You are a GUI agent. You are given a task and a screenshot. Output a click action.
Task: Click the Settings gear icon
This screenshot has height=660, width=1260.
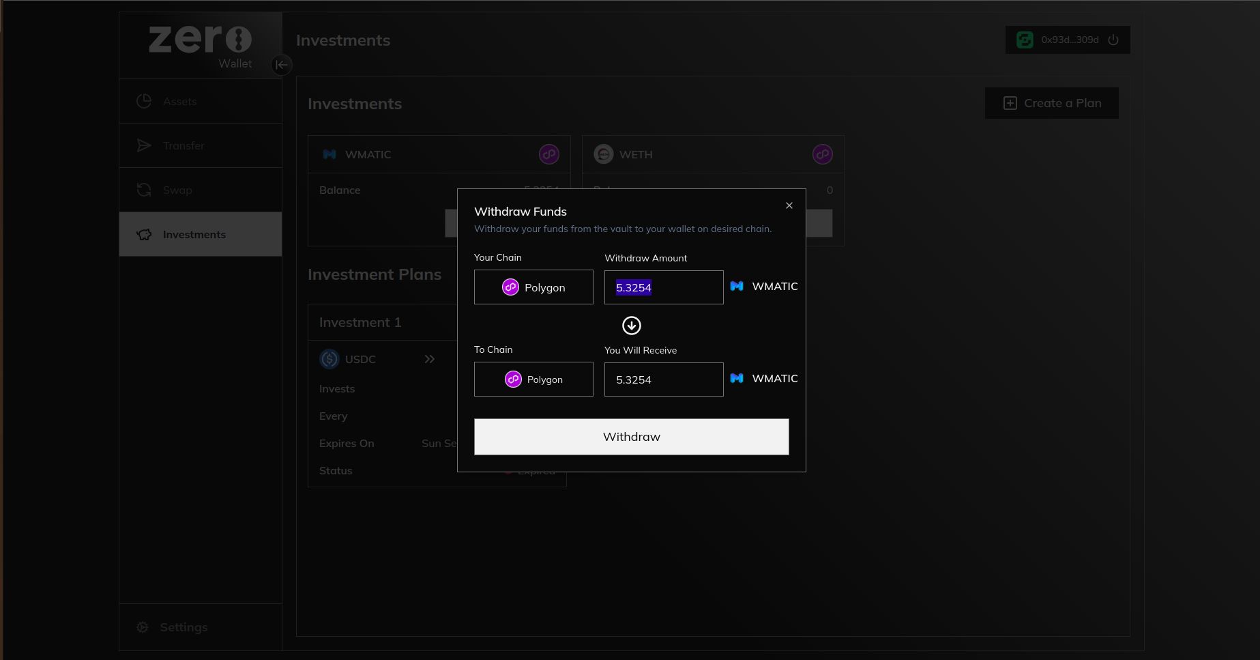pos(143,627)
